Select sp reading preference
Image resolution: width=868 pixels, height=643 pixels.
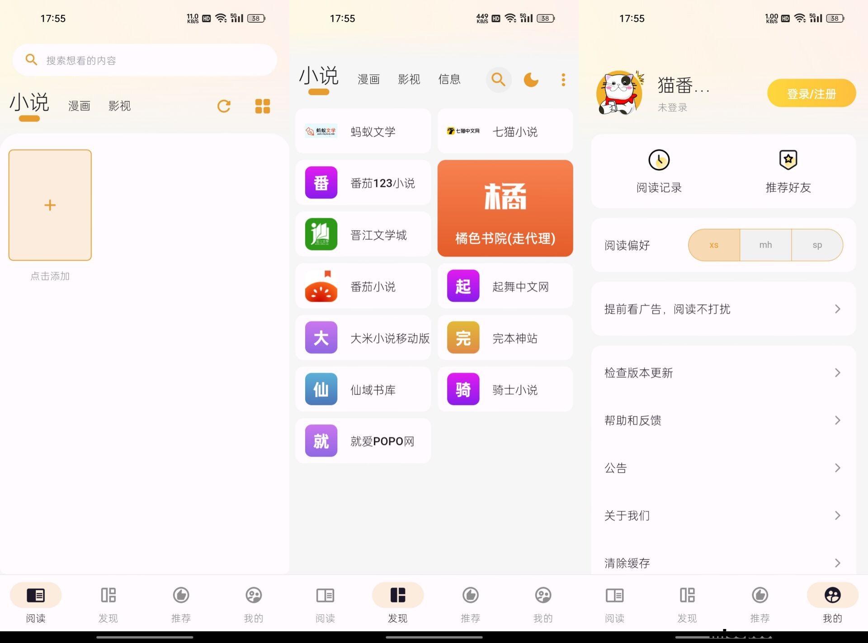click(817, 245)
